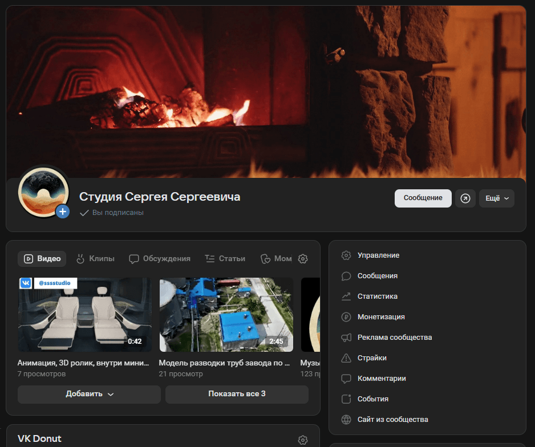Screen dimensions: 535x447
Task: Open the partially visible third video thumbnail
Action: point(310,315)
